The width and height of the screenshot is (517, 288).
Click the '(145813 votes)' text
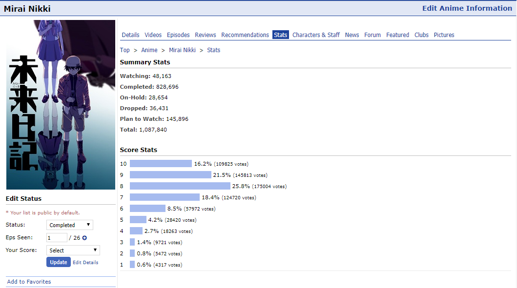(x=250, y=175)
